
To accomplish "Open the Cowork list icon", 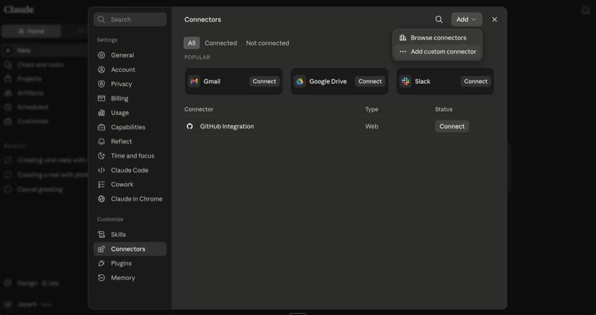I will click(x=101, y=184).
